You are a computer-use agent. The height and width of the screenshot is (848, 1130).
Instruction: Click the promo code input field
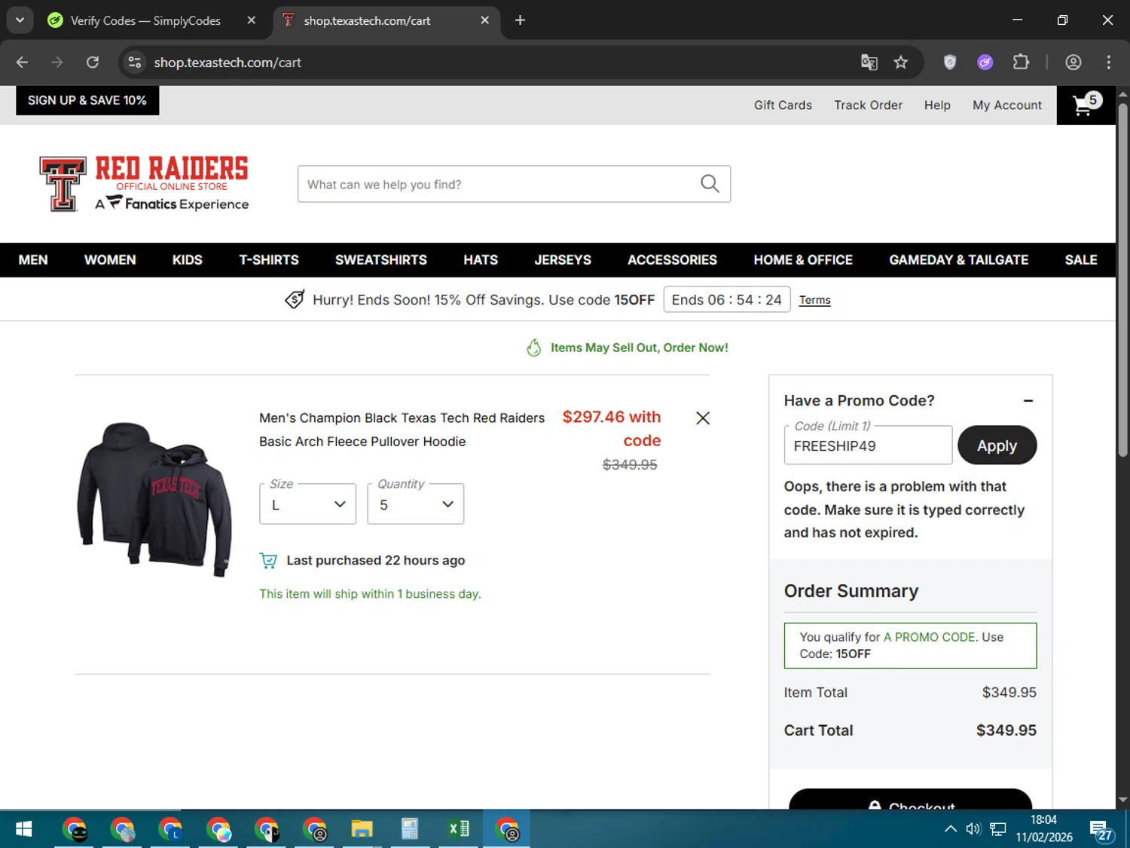pos(868,445)
